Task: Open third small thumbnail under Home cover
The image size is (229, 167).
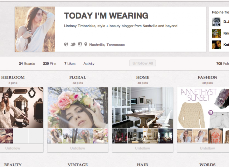Action: (x=150, y=136)
